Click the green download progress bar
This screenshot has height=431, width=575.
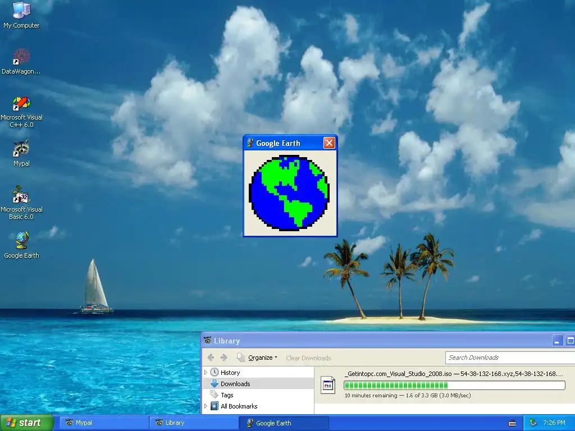[x=454, y=385]
